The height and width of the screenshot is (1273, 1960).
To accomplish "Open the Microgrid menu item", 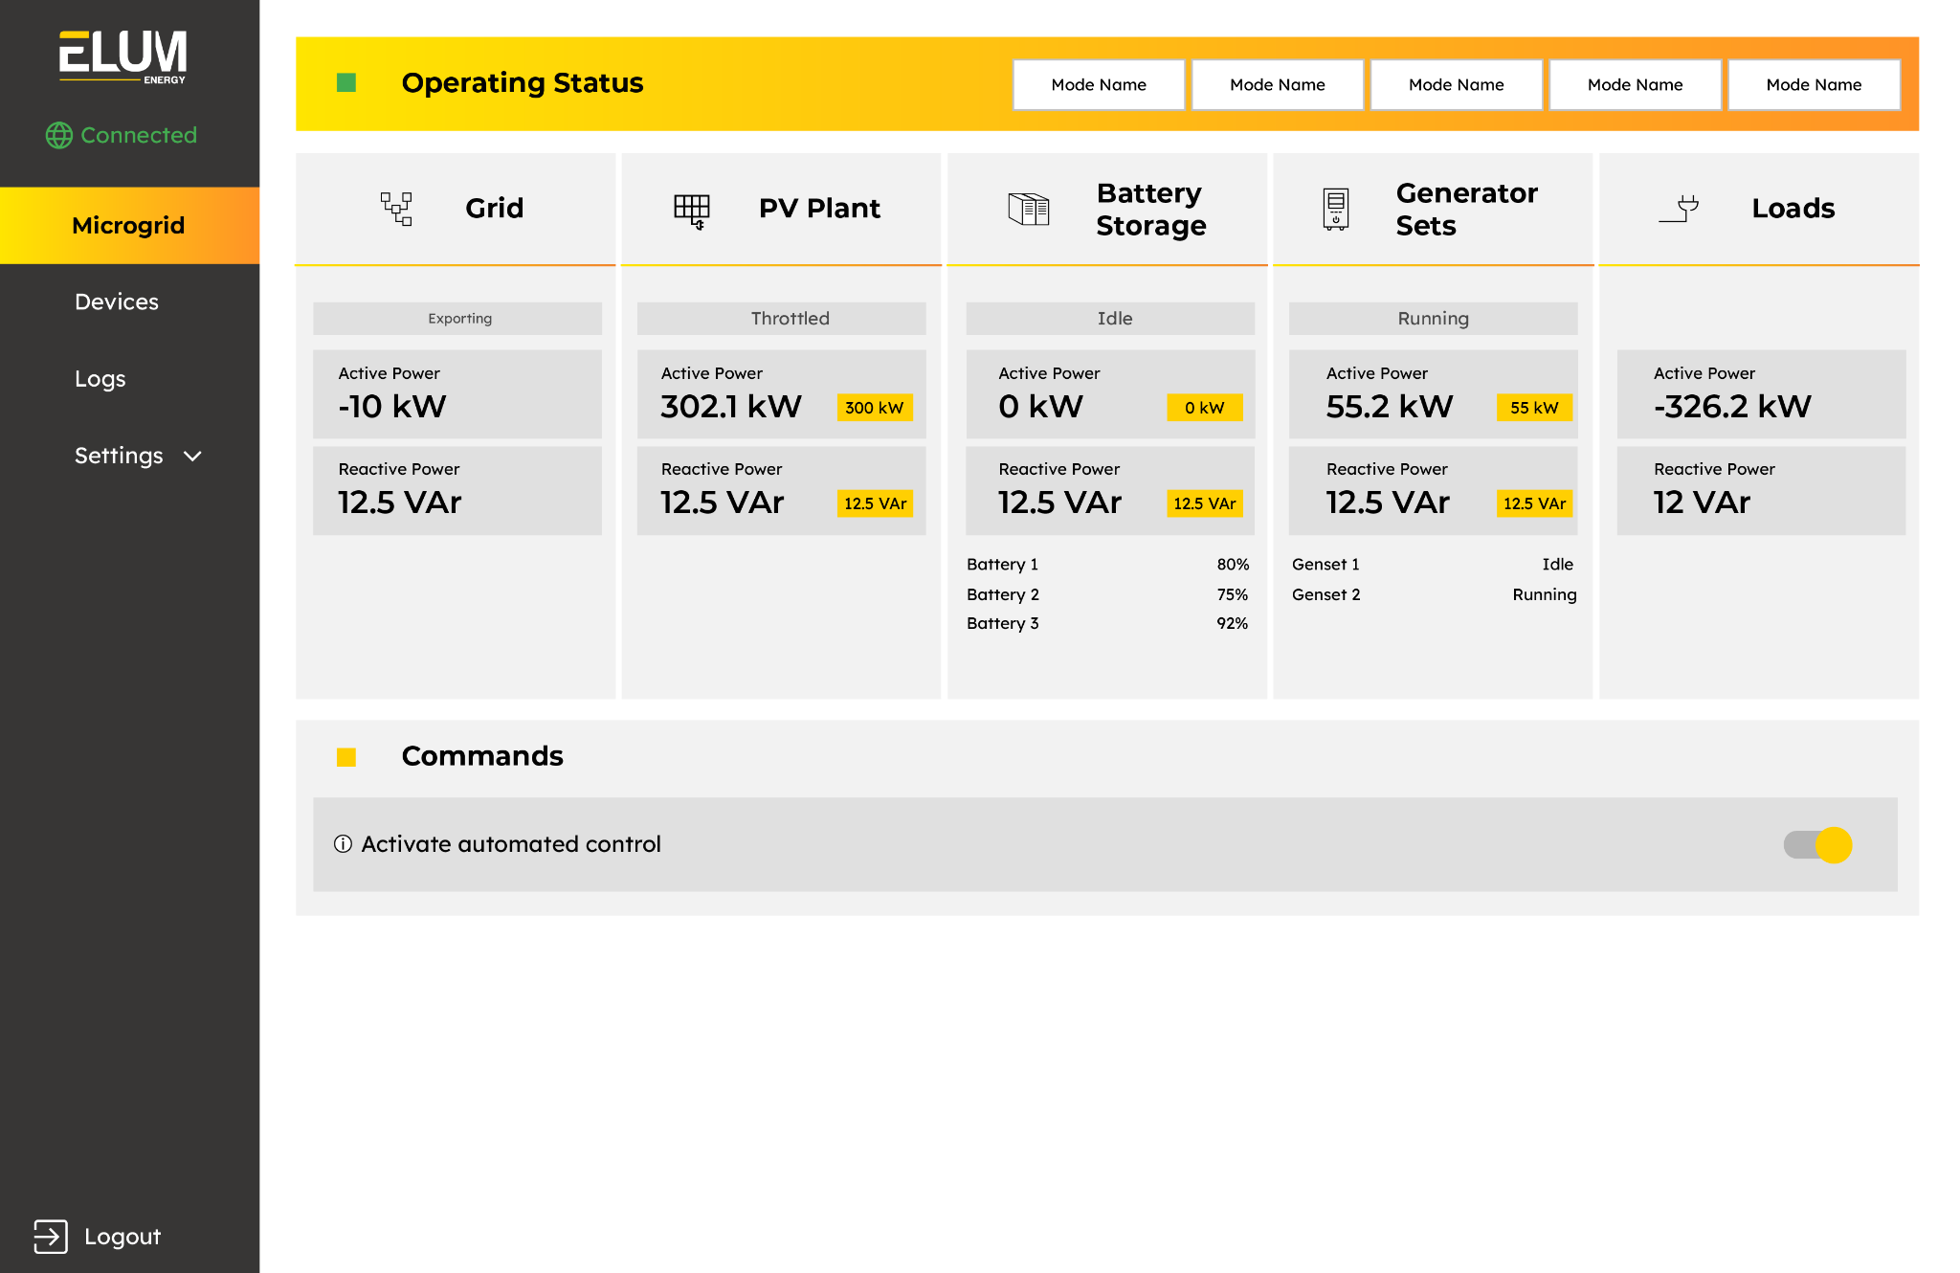I will click(129, 225).
